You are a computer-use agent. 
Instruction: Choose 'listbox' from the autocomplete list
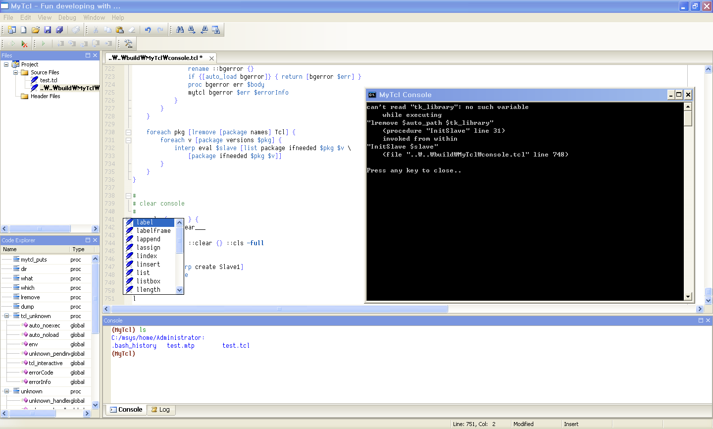click(149, 281)
